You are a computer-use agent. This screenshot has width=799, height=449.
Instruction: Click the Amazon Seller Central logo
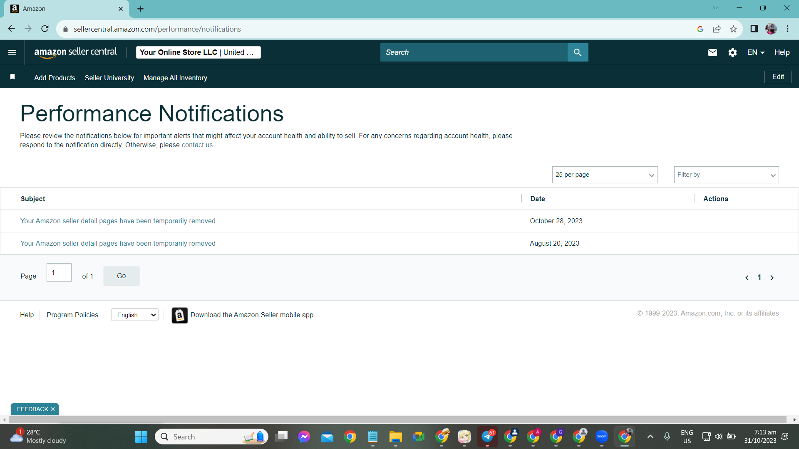click(x=75, y=52)
